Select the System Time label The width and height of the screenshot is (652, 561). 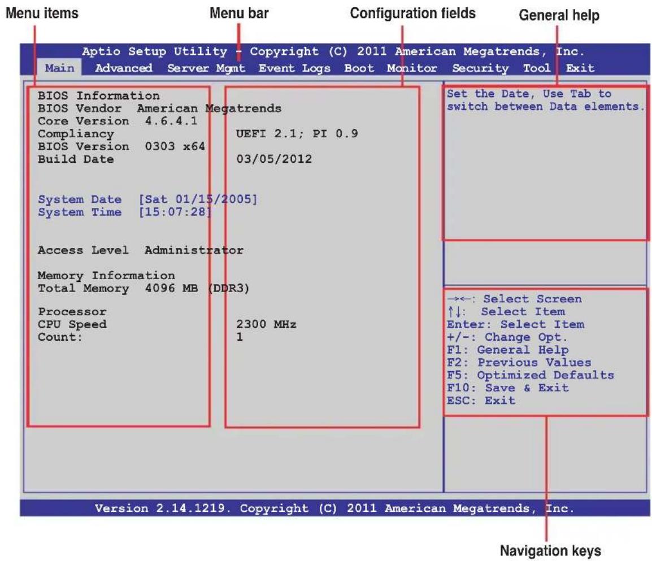click(x=80, y=212)
